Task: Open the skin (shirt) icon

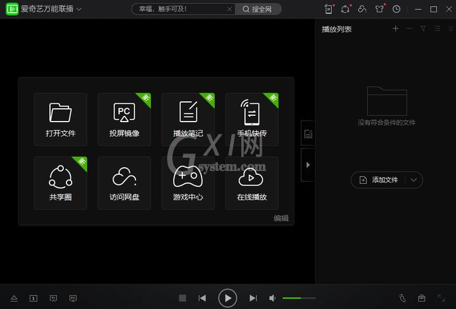Action: click(379, 9)
